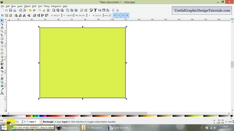Click the Cut scissors icon
Viewport: 234px width, 131px height.
point(44,10)
